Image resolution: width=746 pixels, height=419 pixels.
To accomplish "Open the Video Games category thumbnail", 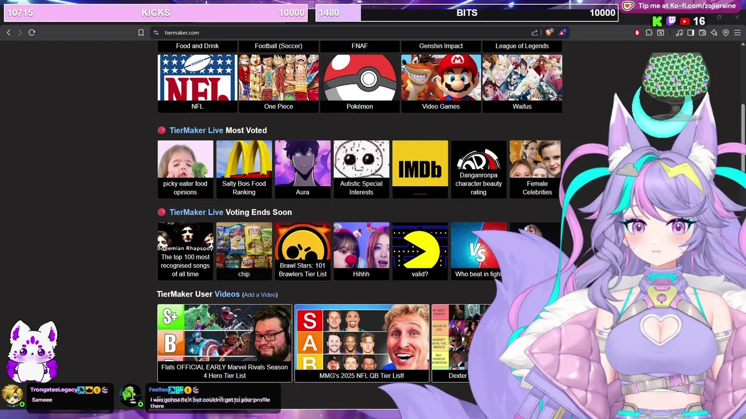I will 441,83.
